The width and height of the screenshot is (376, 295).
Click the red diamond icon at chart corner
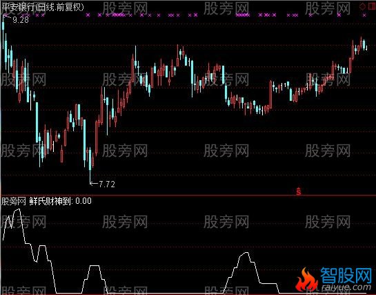(x=363, y=7)
